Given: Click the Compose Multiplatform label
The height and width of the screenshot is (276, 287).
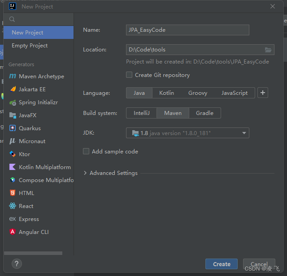Looking at the screenshot, I should point(46,180).
